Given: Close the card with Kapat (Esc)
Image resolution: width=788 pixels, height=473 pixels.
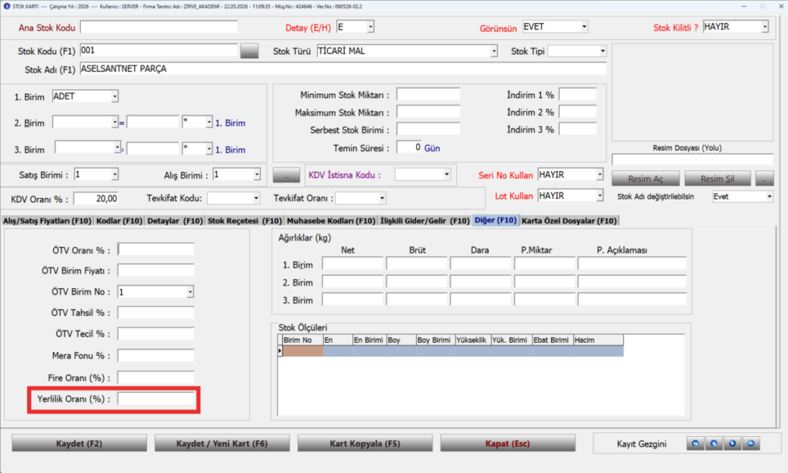Looking at the screenshot, I should (x=508, y=443).
